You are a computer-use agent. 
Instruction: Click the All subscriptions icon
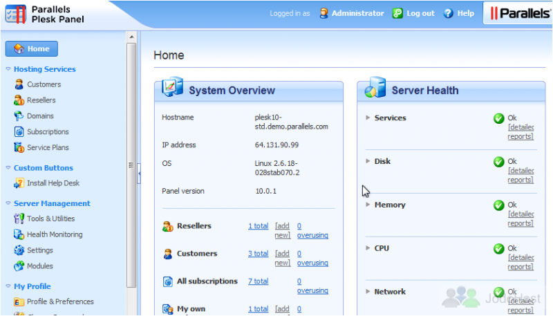(x=167, y=282)
